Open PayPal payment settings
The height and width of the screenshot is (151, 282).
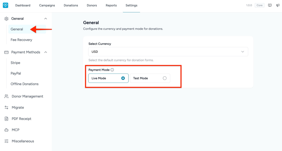(x=16, y=73)
